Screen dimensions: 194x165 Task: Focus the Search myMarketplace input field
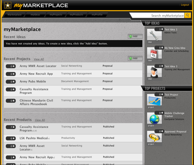click(158, 15)
